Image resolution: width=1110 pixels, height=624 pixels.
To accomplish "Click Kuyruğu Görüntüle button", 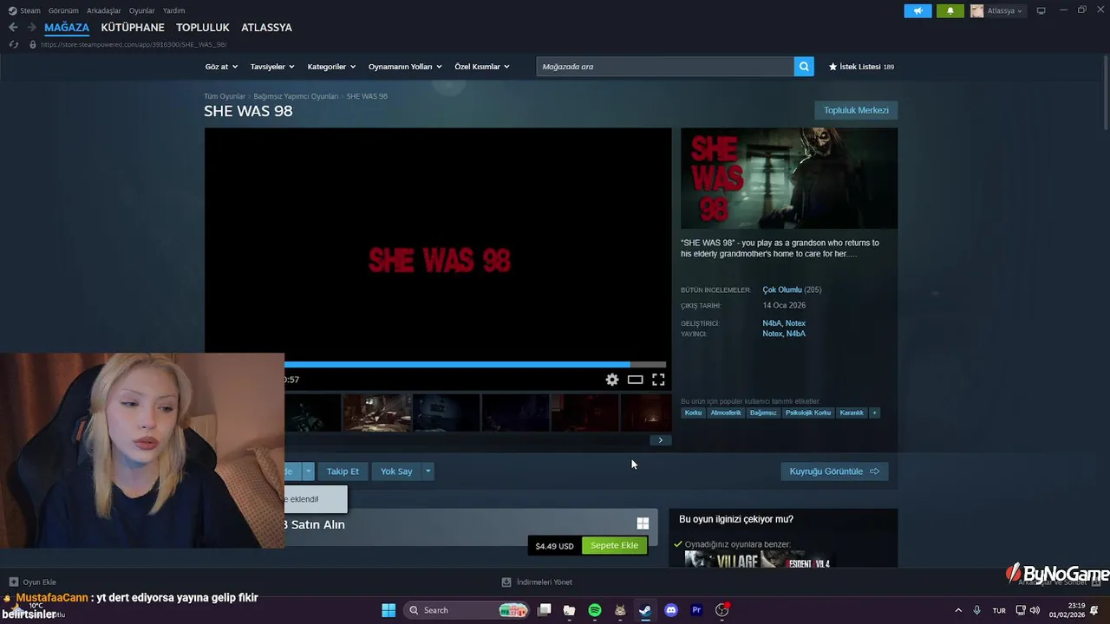I will (834, 471).
